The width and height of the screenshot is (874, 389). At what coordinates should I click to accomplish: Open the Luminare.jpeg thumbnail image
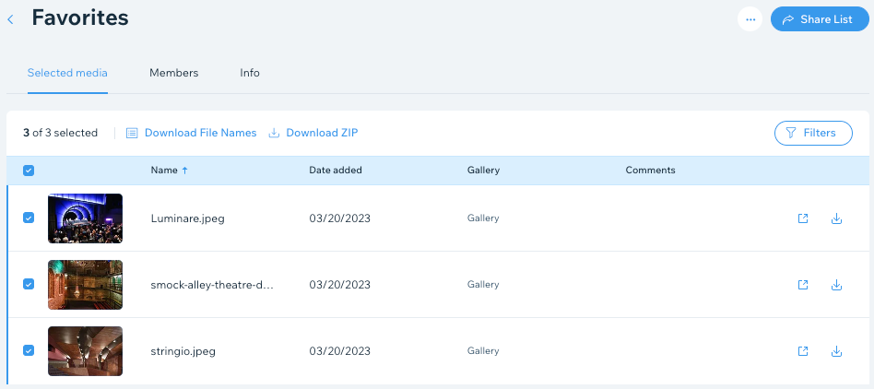[86, 218]
